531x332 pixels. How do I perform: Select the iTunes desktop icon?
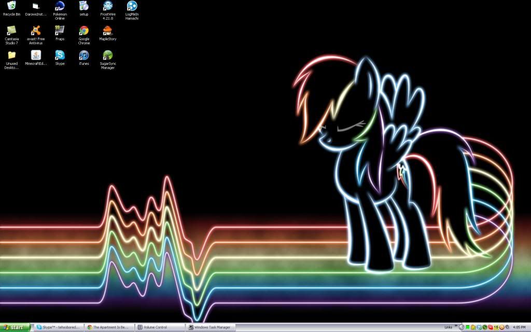(83, 56)
